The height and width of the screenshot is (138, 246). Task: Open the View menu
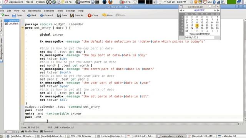pos(17,11)
